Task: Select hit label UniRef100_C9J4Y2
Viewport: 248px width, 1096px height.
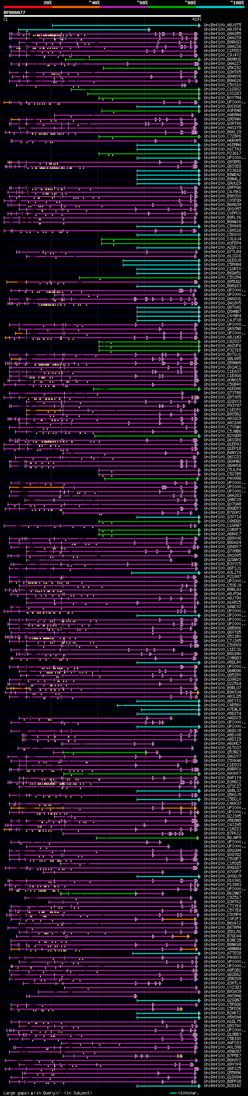Action: click(x=222, y=55)
